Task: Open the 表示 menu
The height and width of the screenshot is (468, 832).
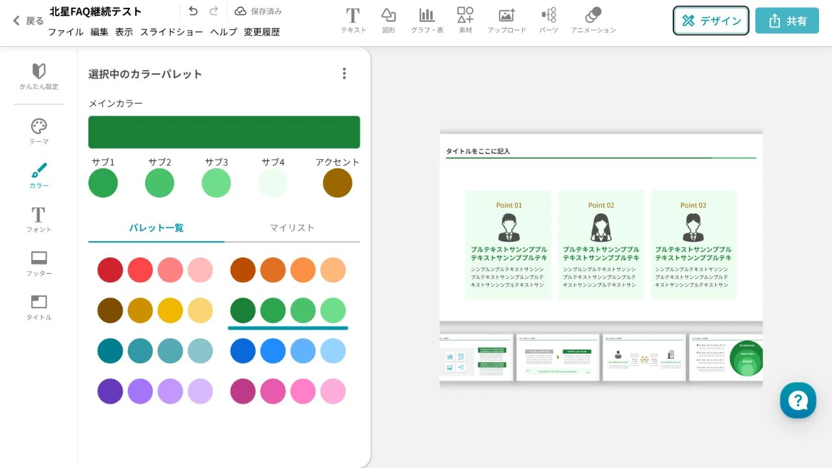Action: 124,32
